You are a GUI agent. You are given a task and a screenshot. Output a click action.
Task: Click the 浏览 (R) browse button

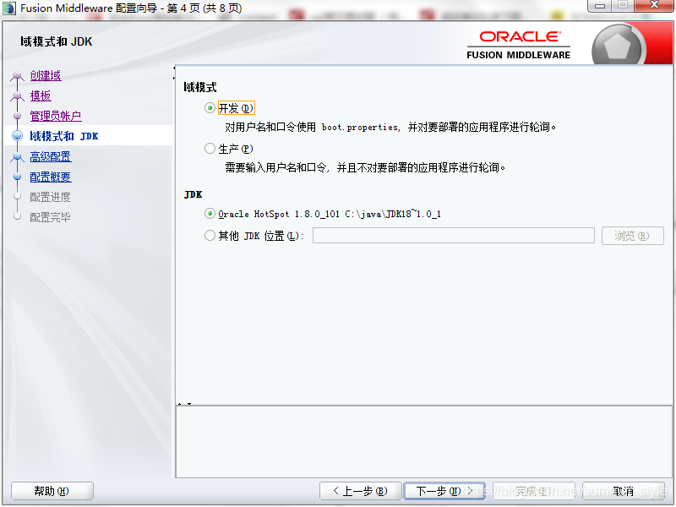click(632, 236)
